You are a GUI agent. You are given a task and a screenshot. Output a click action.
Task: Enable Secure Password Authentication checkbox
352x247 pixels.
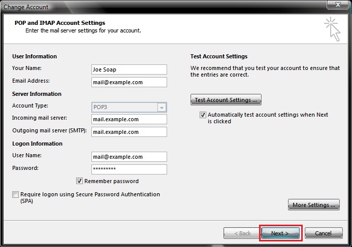[x=15, y=194]
